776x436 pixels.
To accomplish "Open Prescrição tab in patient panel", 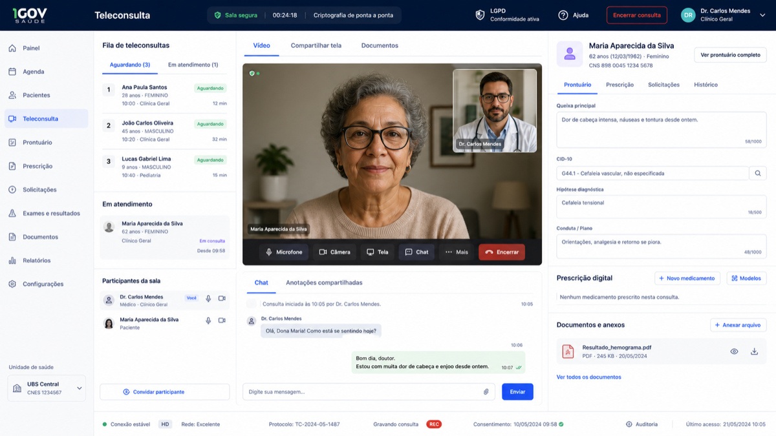I will pyautogui.click(x=620, y=85).
